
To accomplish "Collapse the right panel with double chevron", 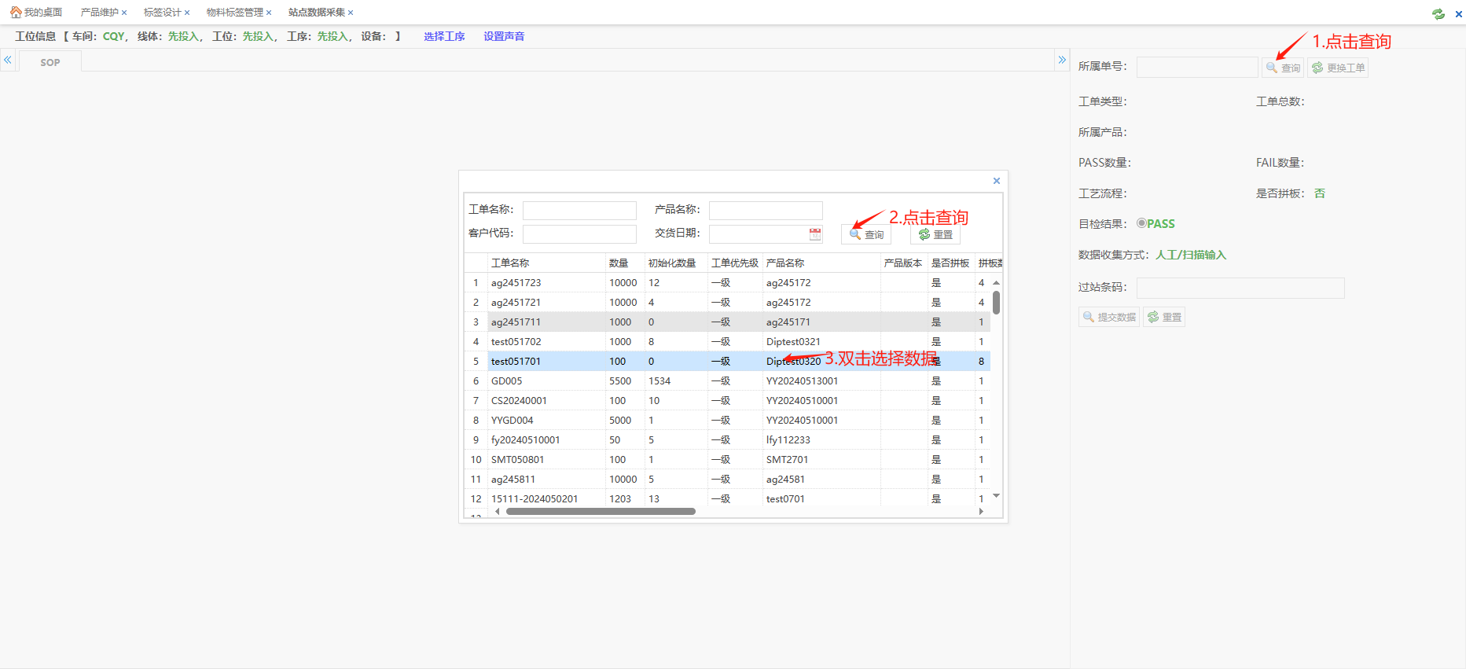I will tap(1062, 60).
